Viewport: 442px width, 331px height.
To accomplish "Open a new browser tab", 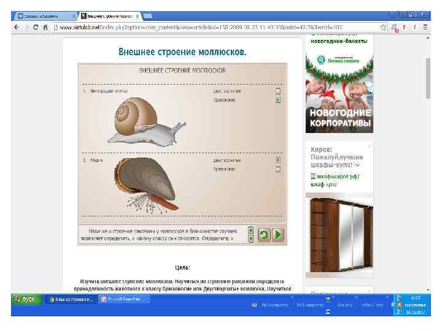I will pyautogui.click(x=148, y=16).
